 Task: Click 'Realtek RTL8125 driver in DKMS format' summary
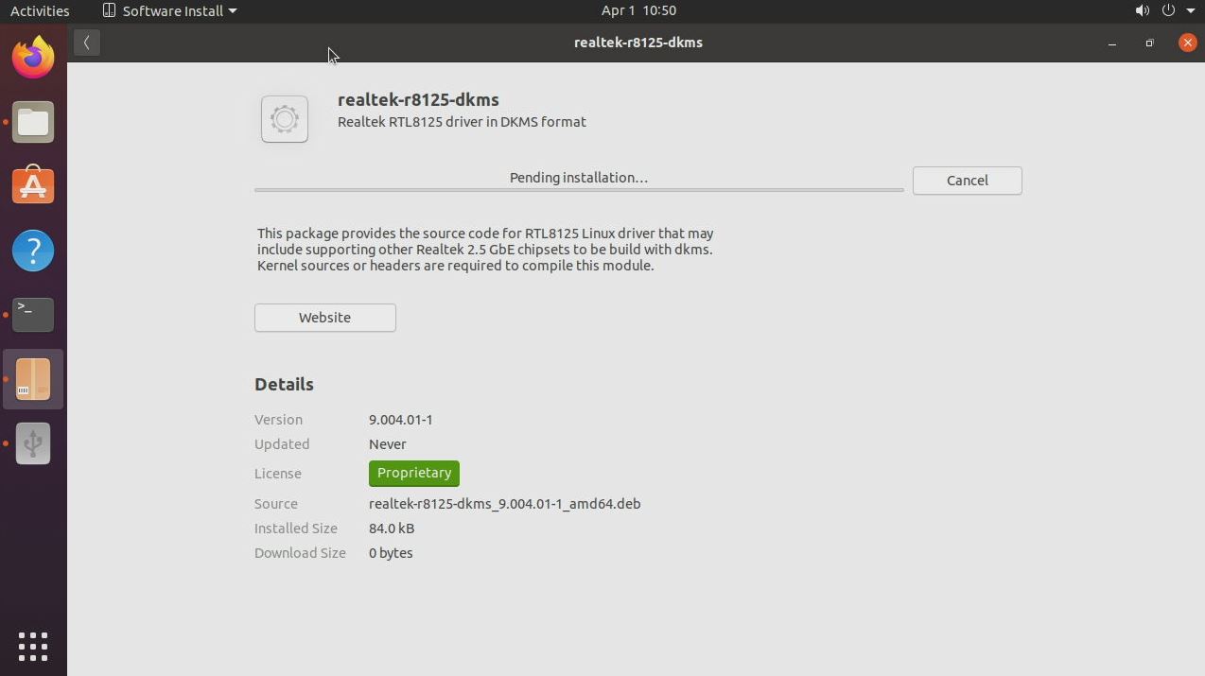click(462, 122)
